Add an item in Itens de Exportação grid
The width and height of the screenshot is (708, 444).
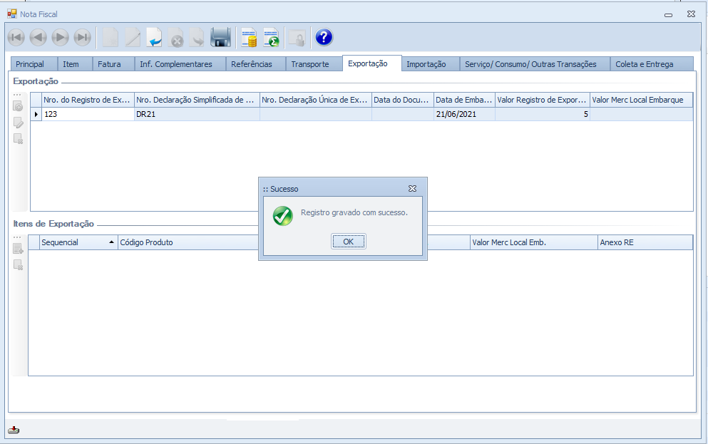coord(19,249)
